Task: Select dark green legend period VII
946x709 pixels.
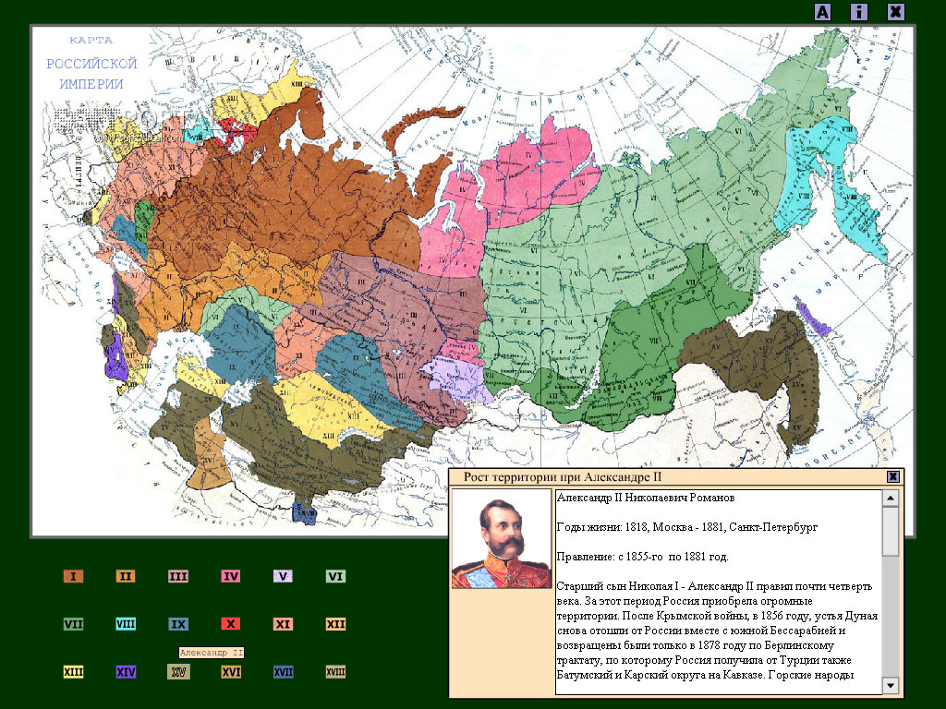Action: point(74,624)
